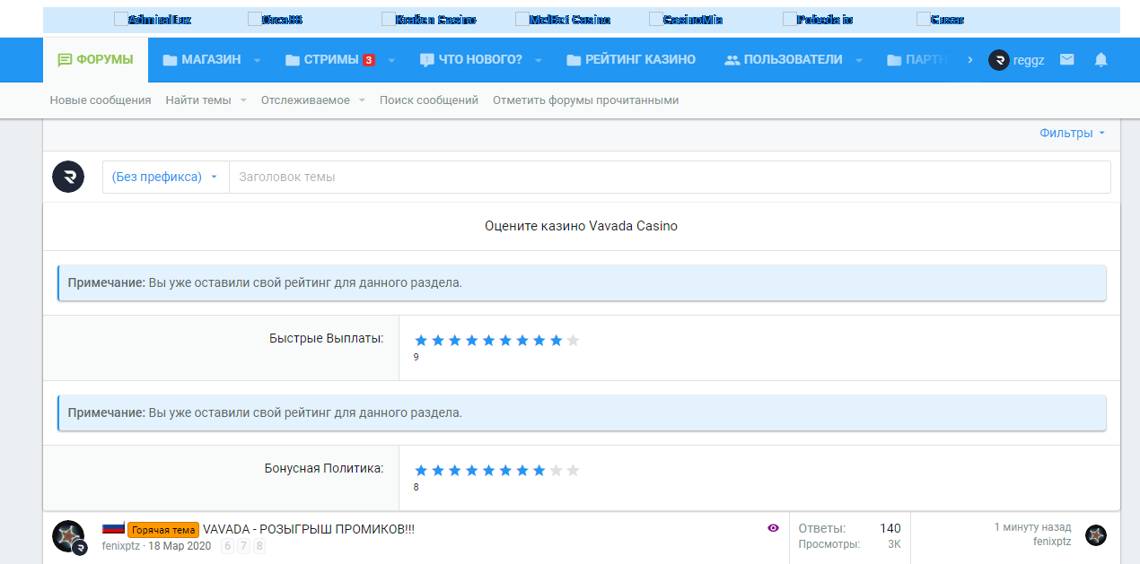Image resolution: width=1140 pixels, height=564 pixels.
Task: Open the notifications bell icon
Action: coord(1101,60)
